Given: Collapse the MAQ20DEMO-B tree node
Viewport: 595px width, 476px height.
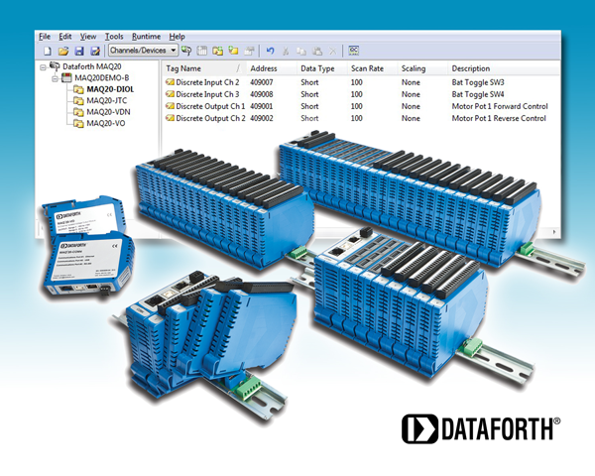Looking at the screenshot, I should click(x=55, y=78).
